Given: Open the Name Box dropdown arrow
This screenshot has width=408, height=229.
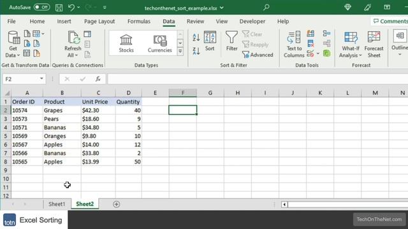Looking at the screenshot, I should tap(41, 79).
